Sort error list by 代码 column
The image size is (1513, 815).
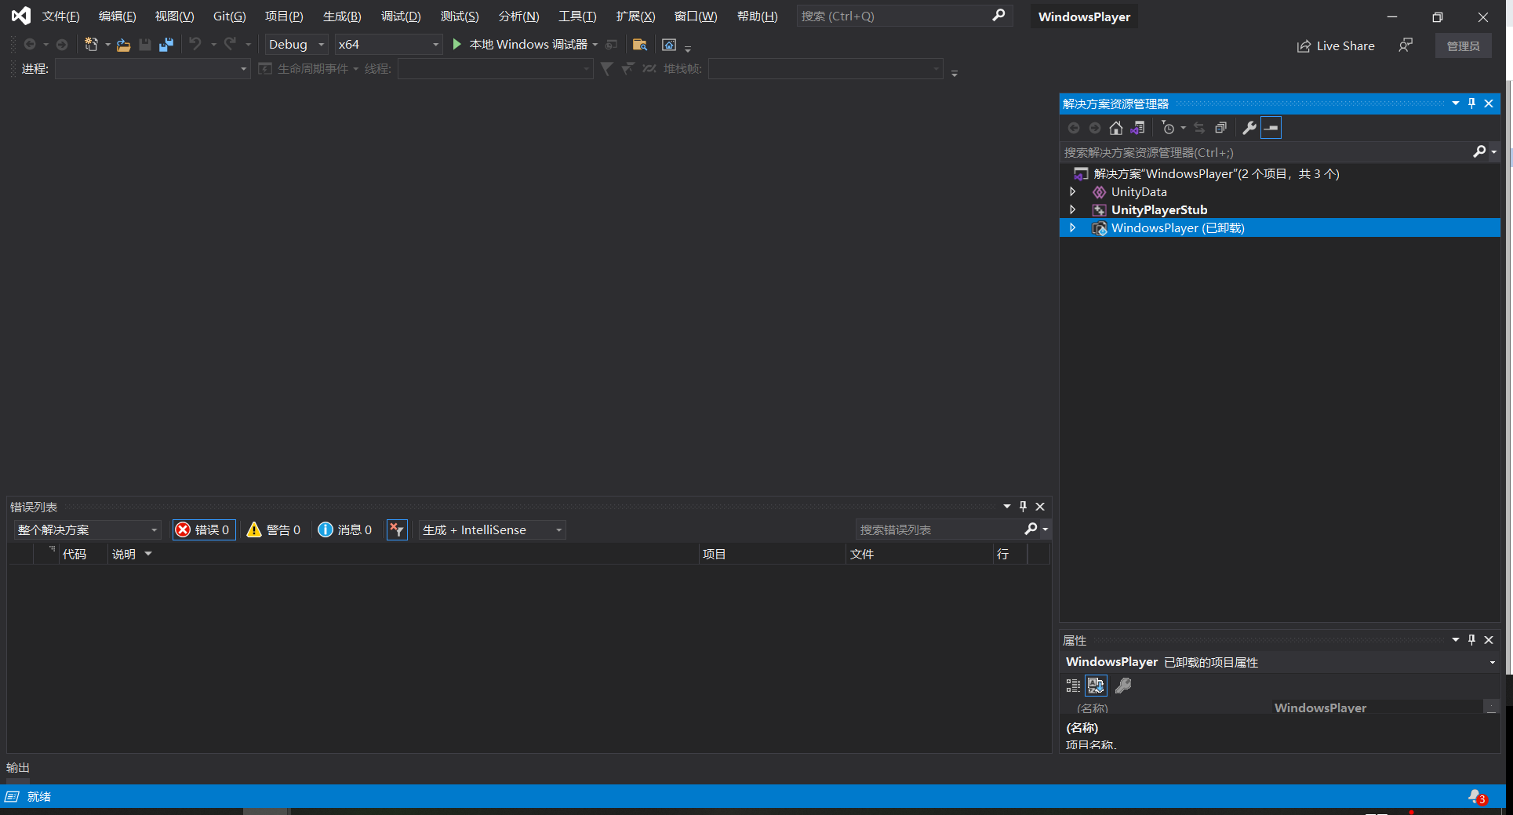[x=75, y=555]
